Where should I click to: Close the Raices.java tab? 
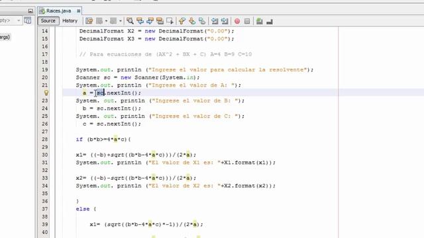click(x=78, y=11)
